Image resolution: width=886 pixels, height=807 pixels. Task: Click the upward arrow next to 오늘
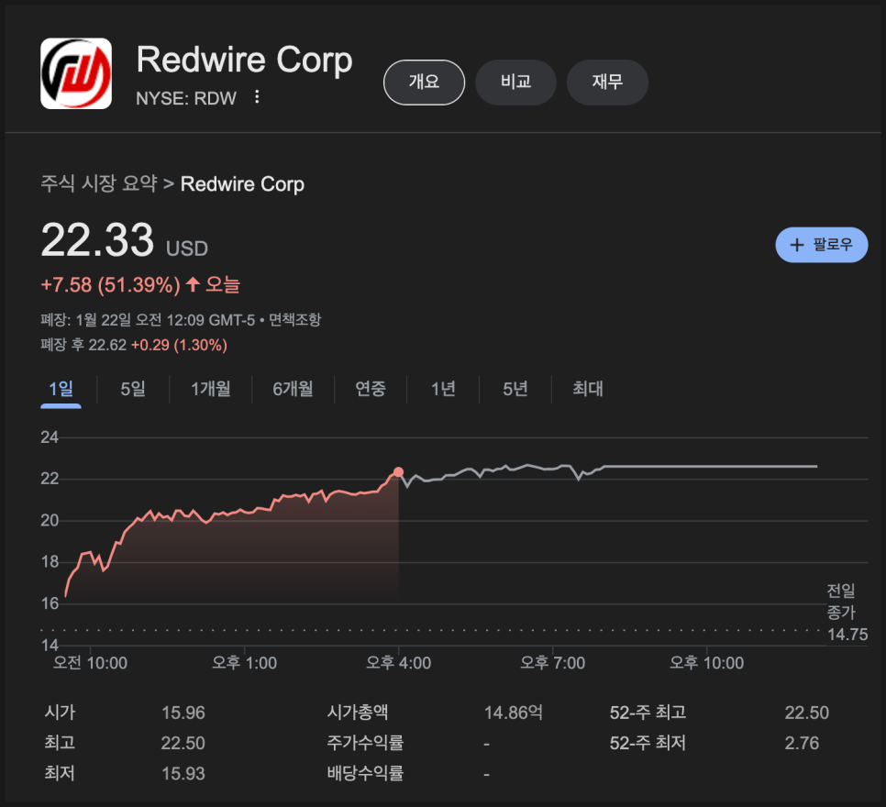pyautogui.click(x=193, y=284)
